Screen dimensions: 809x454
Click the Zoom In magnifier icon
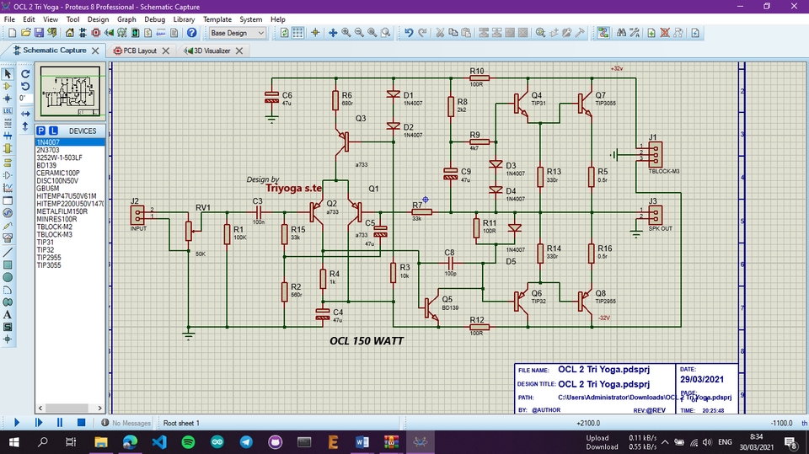(x=346, y=33)
